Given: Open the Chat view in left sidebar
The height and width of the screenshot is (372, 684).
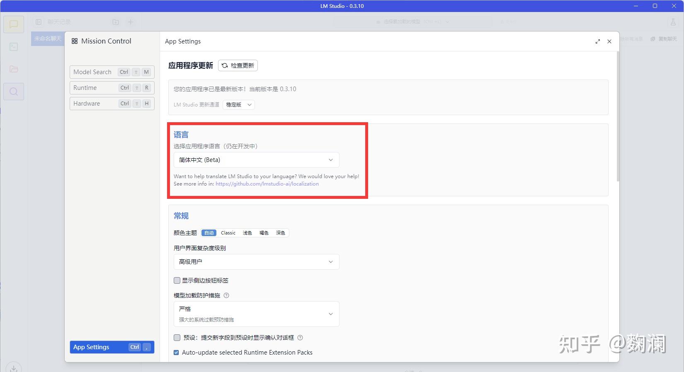Looking at the screenshot, I should (x=14, y=24).
